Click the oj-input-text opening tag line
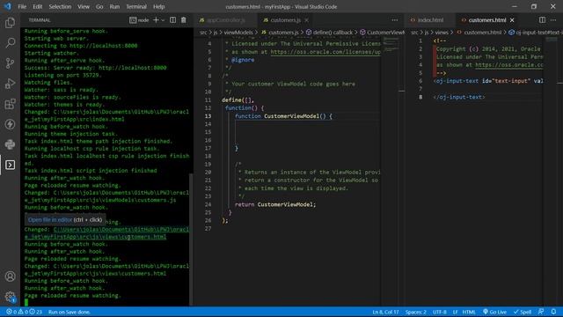The width and height of the screenshot is (563, 317). click(x=488, y=81)
